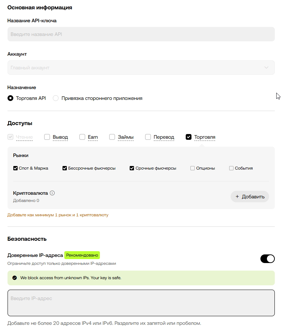
Task: Click the Введите IP-адрес text area
Action: (141, 303)
